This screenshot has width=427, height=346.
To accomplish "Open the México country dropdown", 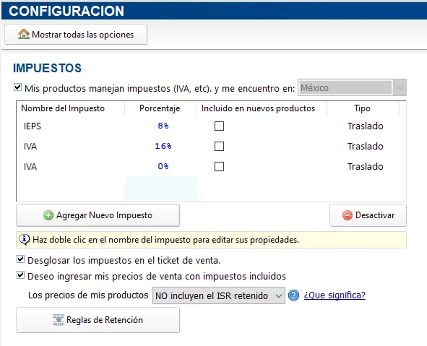I will click(x=400, y=88).
